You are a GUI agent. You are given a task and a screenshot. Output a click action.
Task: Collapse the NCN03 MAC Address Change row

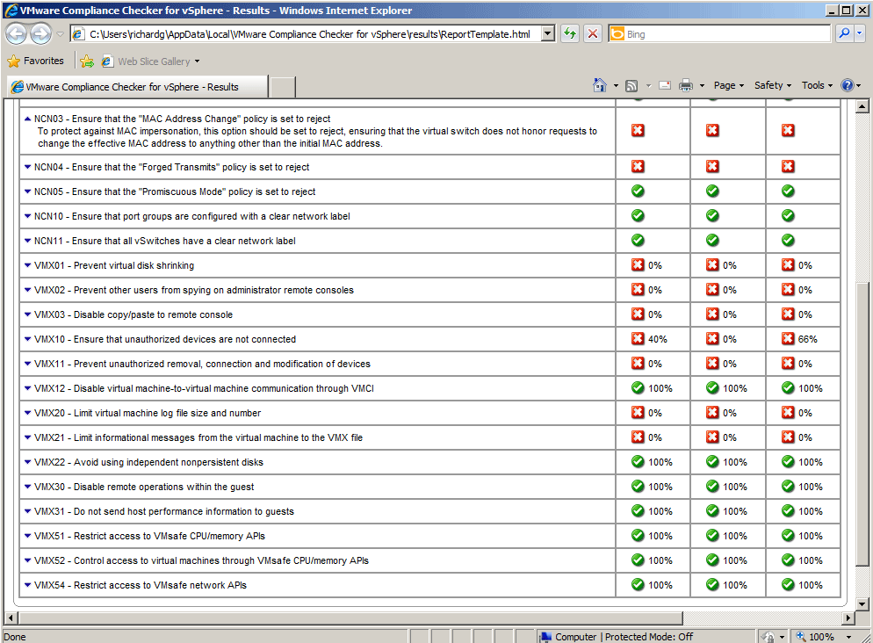click(x=27, y=119)
